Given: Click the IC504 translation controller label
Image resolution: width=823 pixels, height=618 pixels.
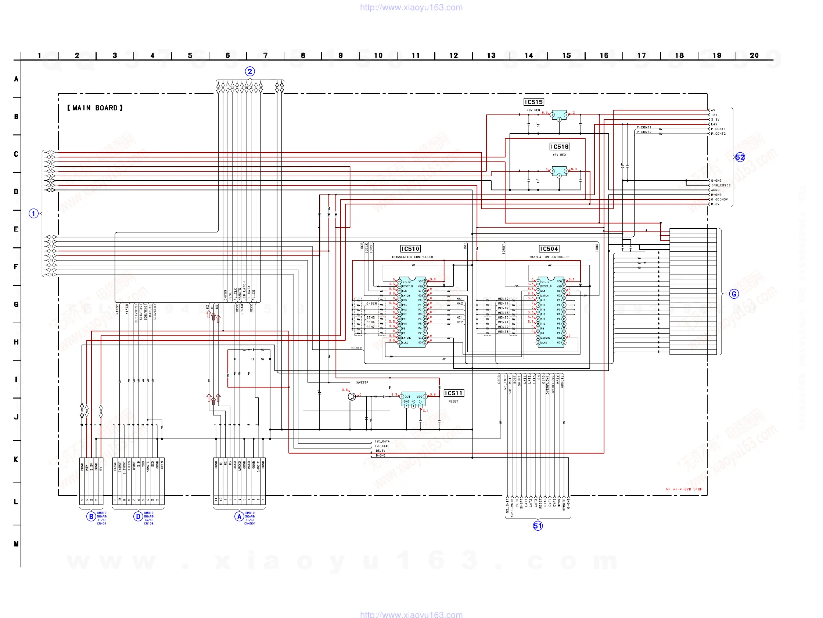Looking at the screenshot, I should [549, 248].
